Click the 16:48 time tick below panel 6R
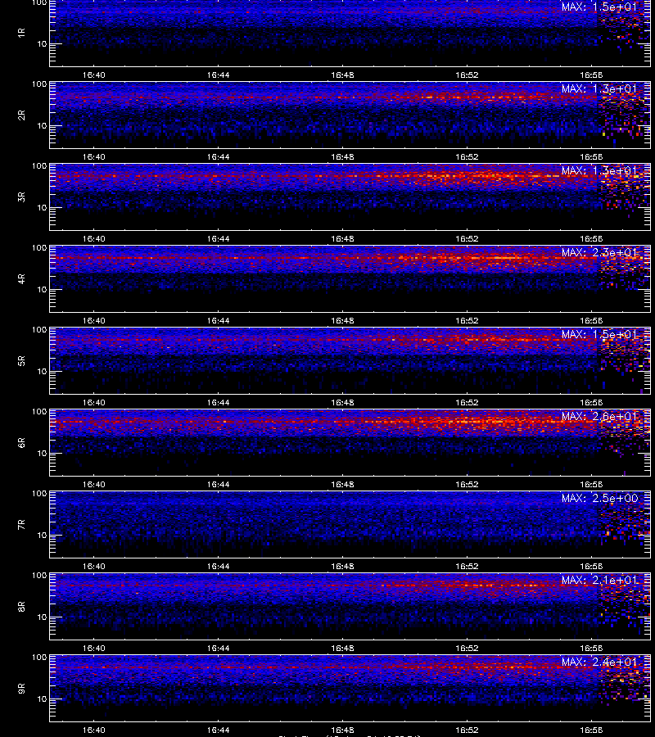 pos(342,484)
